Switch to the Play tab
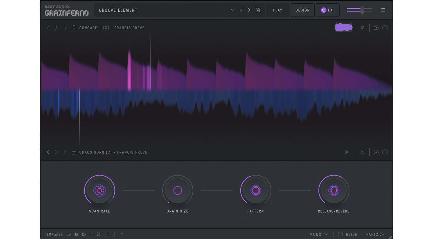433x239 pixels. click(x=278, y=10)
